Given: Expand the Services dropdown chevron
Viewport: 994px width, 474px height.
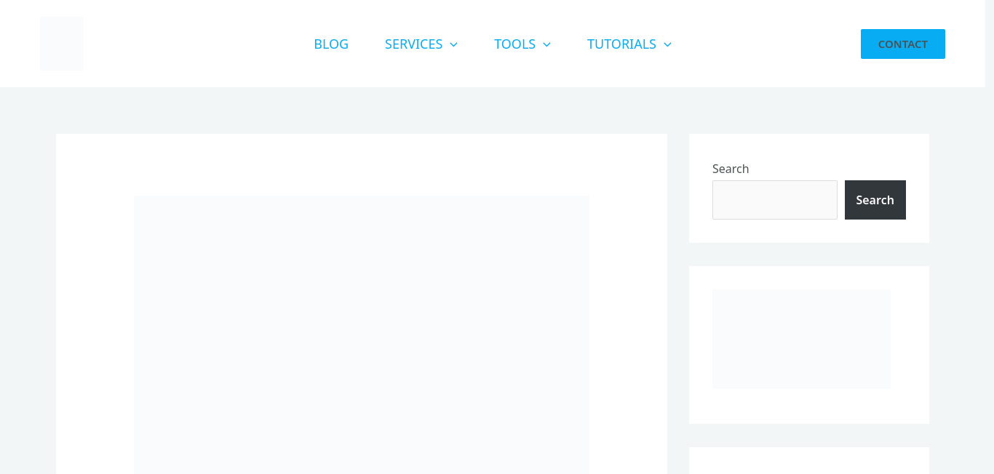Looking at the screenshot, I should tap(453, 44).
